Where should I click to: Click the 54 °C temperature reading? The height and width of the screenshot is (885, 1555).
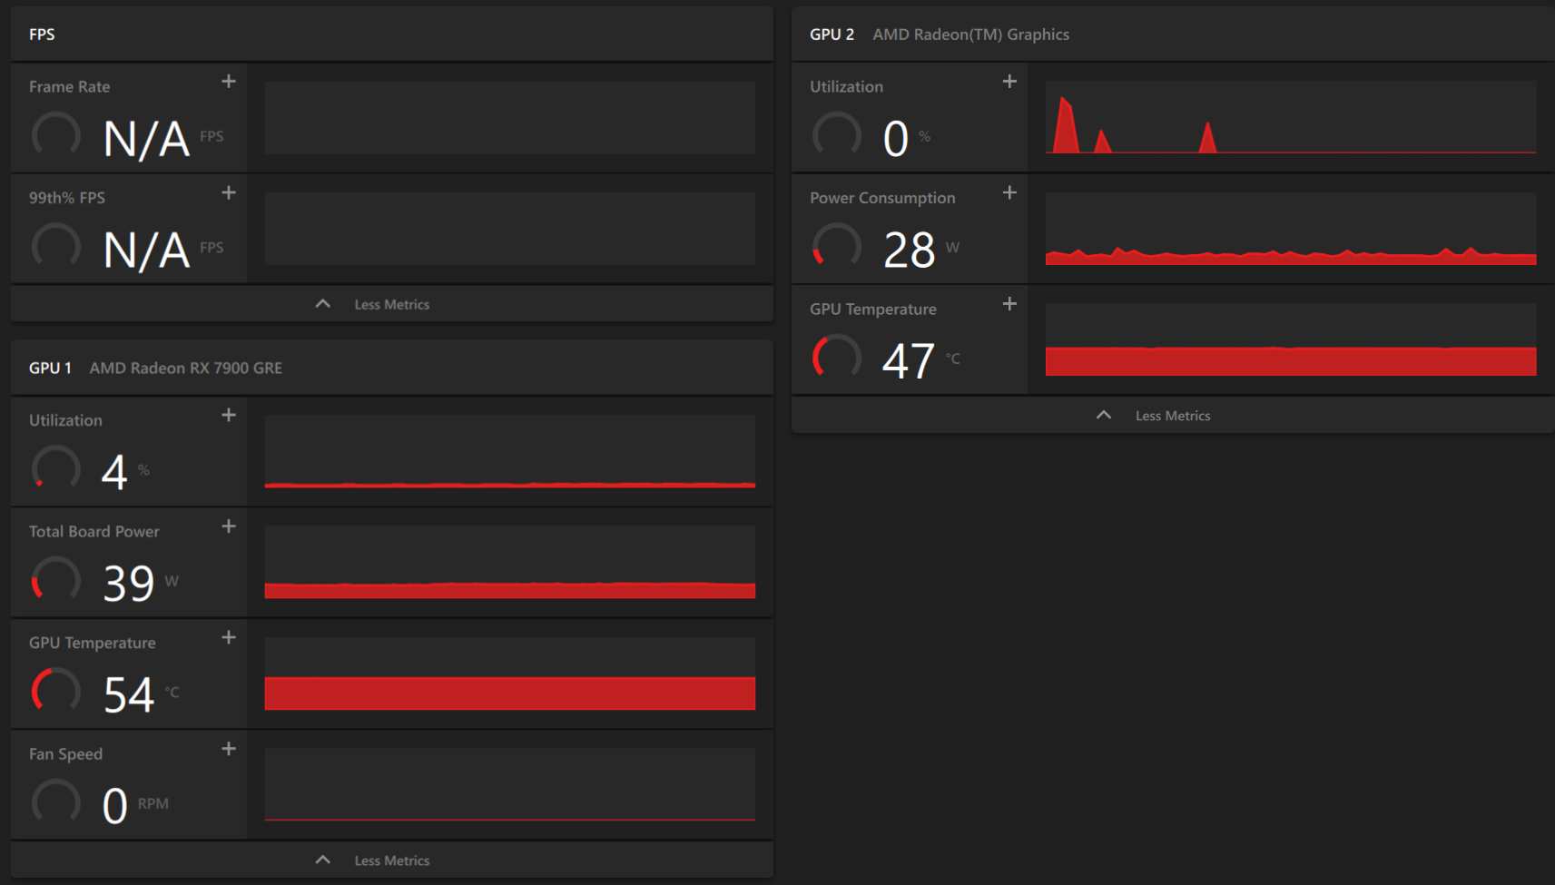point(129,695)
